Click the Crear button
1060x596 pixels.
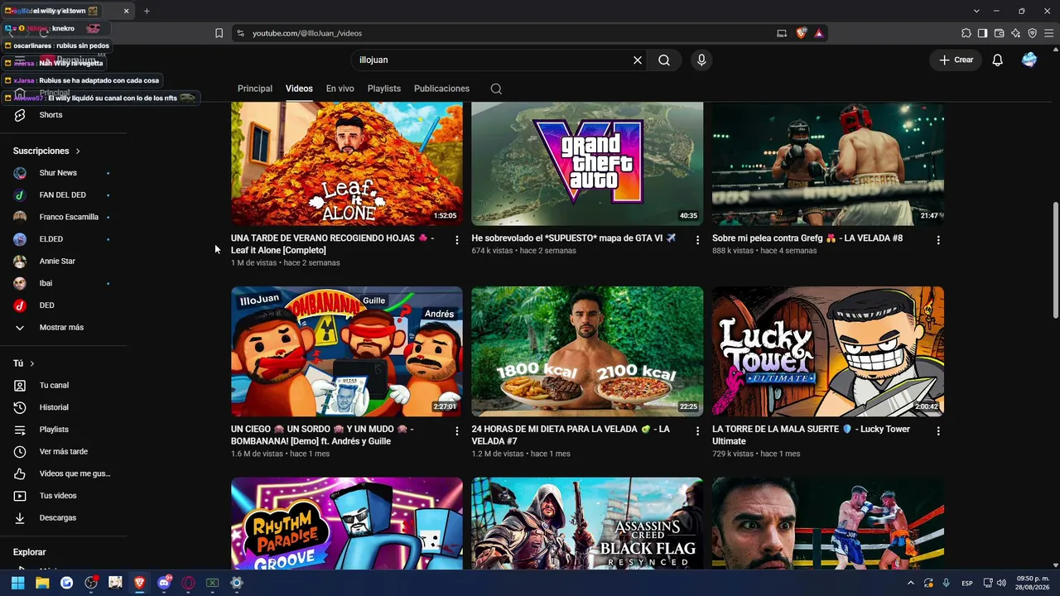[956, 60]
